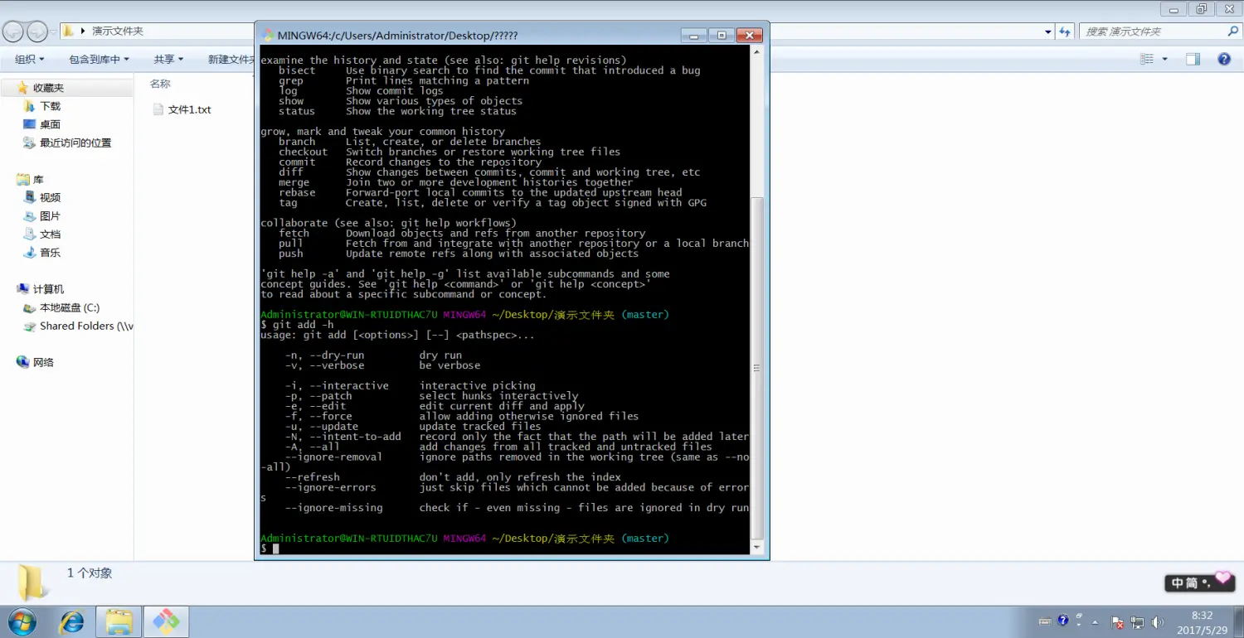Select 网络 in the navigation pane

(x=43, y=362)
